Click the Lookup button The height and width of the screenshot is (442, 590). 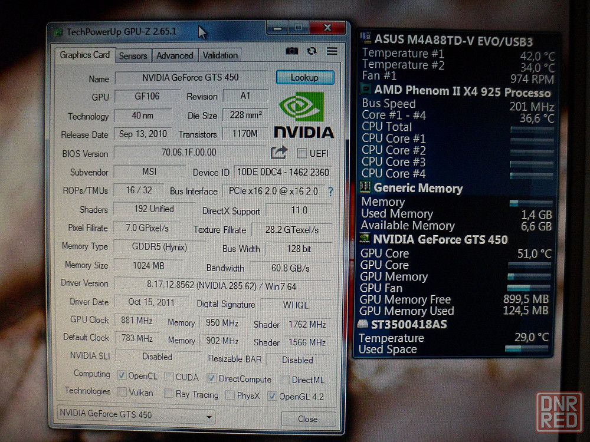point(305,77)
